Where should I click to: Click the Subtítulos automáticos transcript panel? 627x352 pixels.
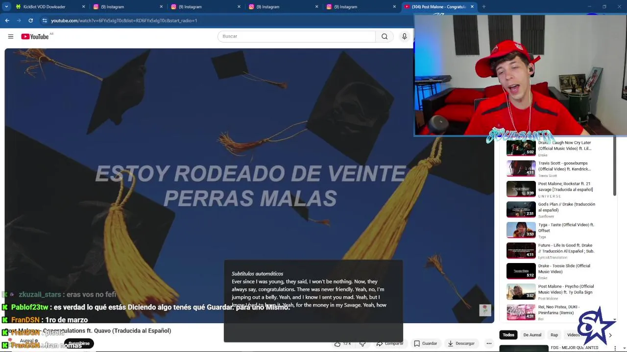coord(313,301)
